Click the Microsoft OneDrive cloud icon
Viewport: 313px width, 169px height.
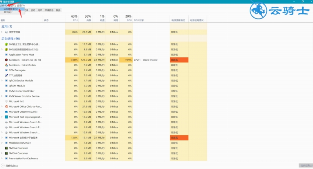pyautogui.click(x=6, y=112)
